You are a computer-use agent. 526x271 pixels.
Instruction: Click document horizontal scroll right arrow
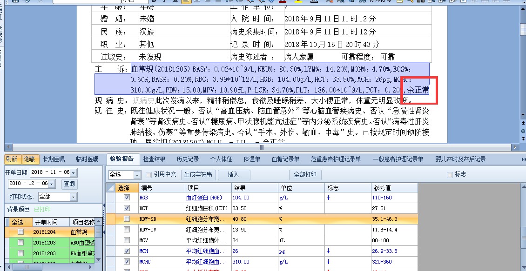516,147
